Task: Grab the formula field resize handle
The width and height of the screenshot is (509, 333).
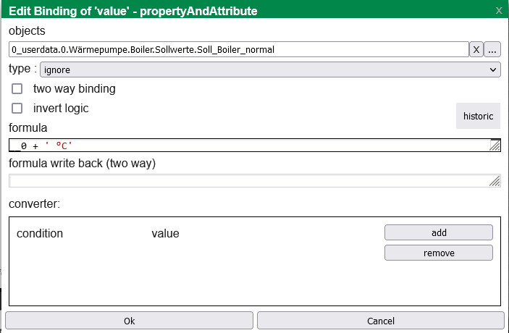Action: click(495, 146)
